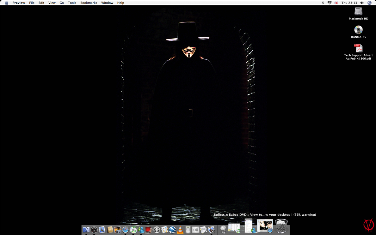Open System Preferences in the Dock
This screenshot has height=235, width=376.
[196, 230]
